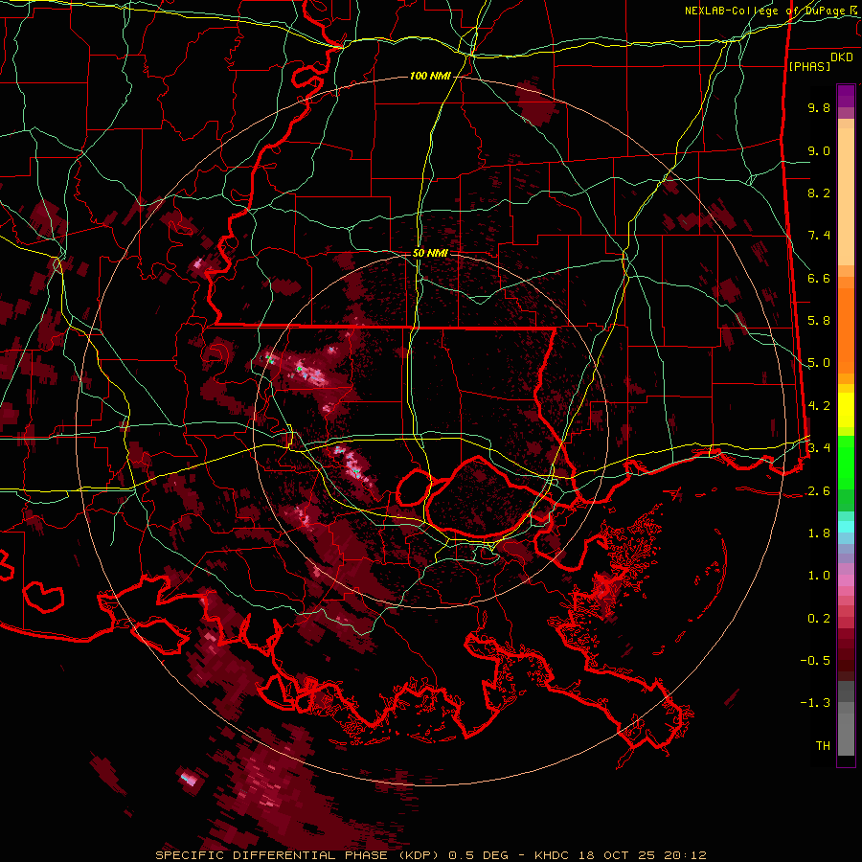Click the 100 NMI range ring label
Image resolution: width=862 pixels, height=862 pixels.
click(x=430, y=76)
